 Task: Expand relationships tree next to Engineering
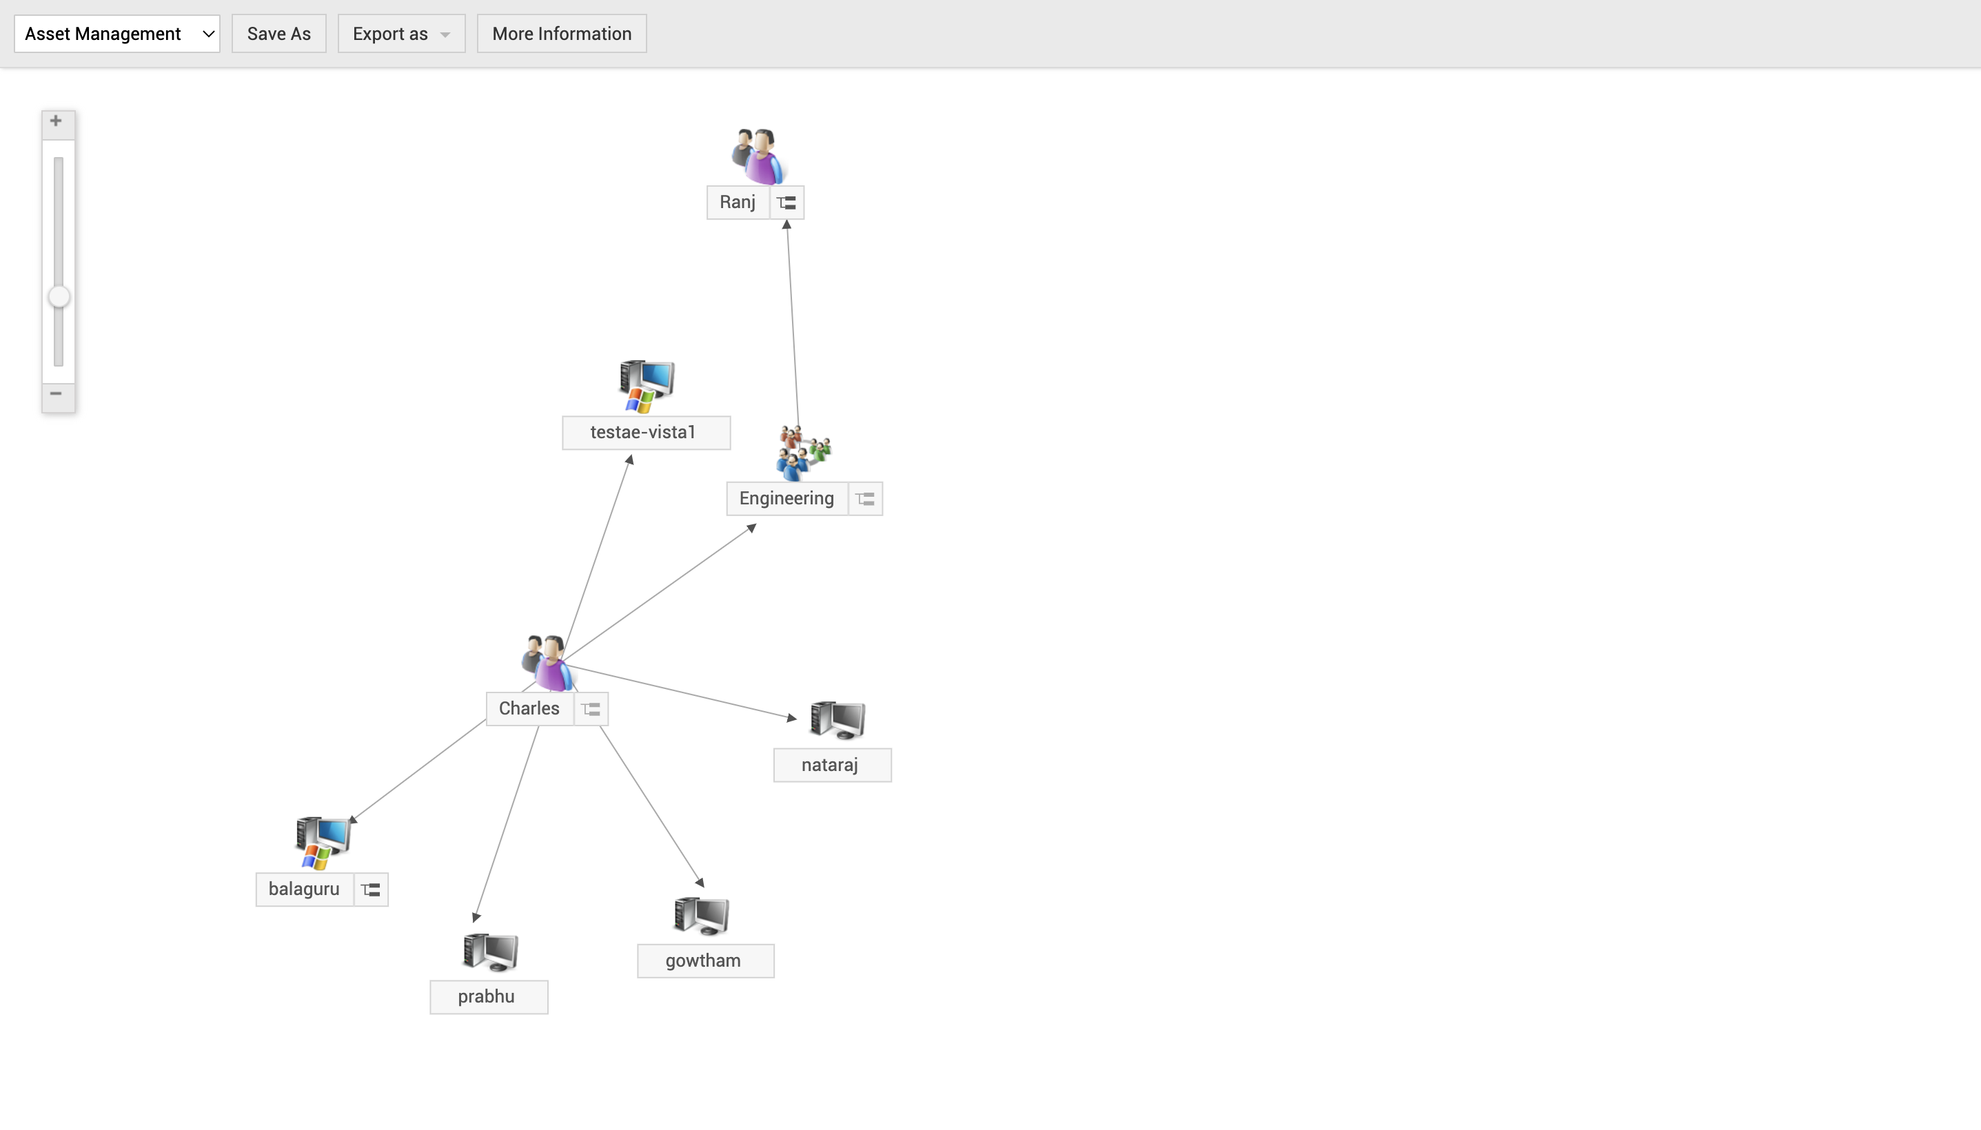(865, 499)
